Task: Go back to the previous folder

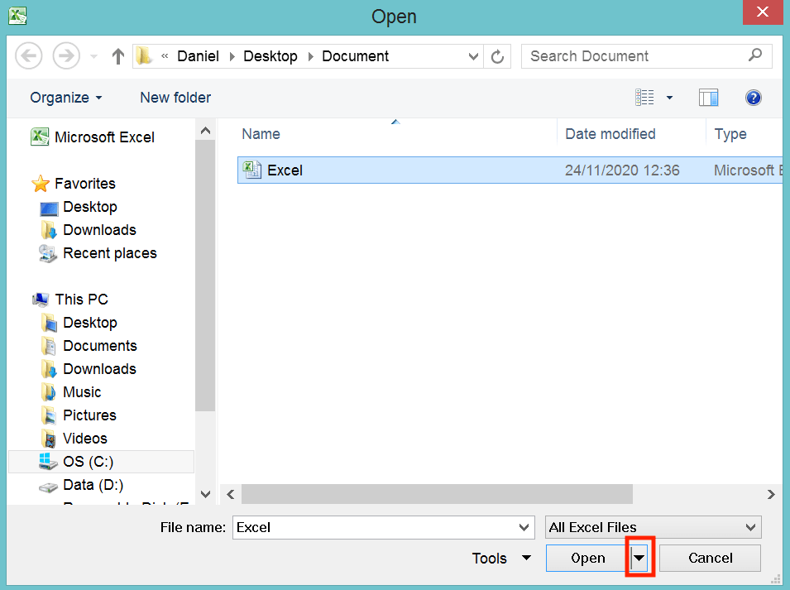Action: click(28, 55)
